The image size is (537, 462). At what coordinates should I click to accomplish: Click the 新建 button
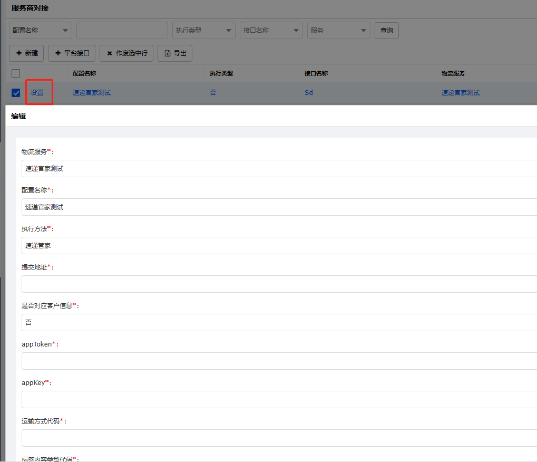(26, 53)
